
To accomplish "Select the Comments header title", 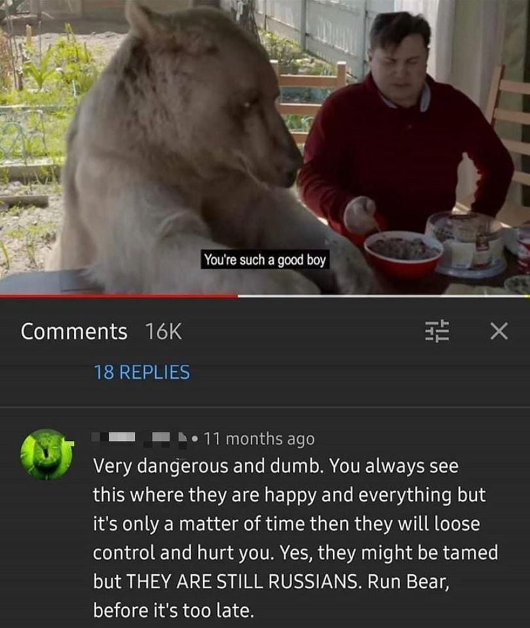I will coord(74,332).
